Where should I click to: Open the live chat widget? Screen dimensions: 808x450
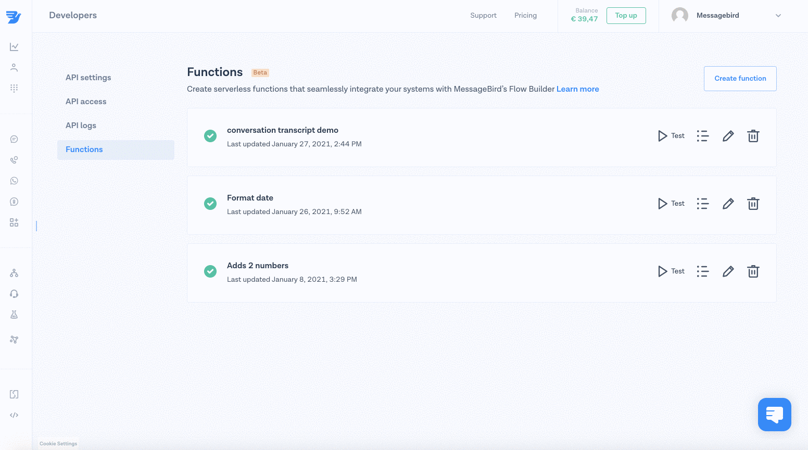[774, 415]
